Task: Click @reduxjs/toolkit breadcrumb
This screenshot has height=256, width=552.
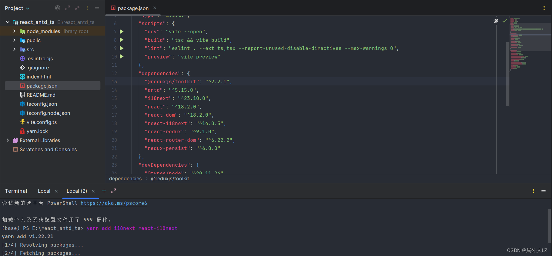Action: click(170, 179)
